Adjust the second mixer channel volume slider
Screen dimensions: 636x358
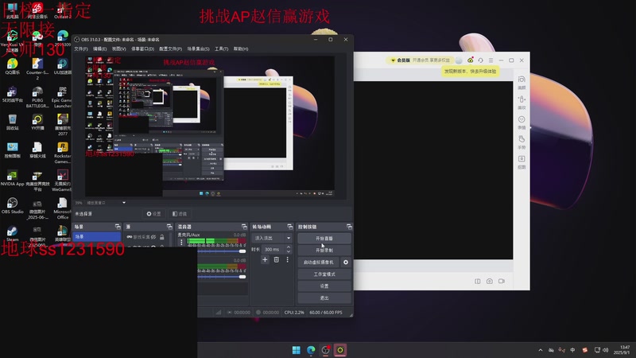222,277
